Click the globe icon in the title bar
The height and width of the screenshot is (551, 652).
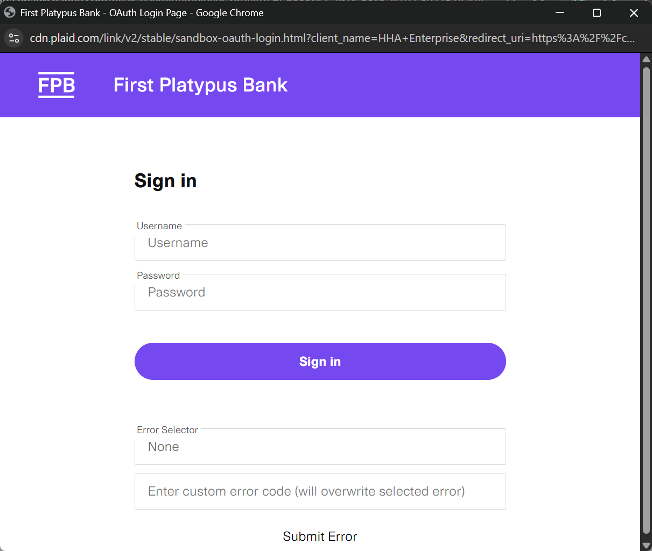10,12
